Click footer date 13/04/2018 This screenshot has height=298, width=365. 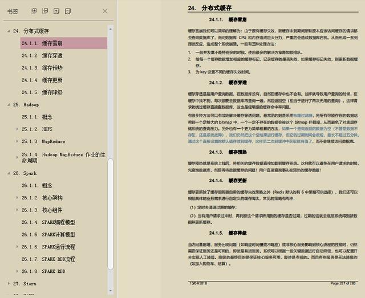198,283
